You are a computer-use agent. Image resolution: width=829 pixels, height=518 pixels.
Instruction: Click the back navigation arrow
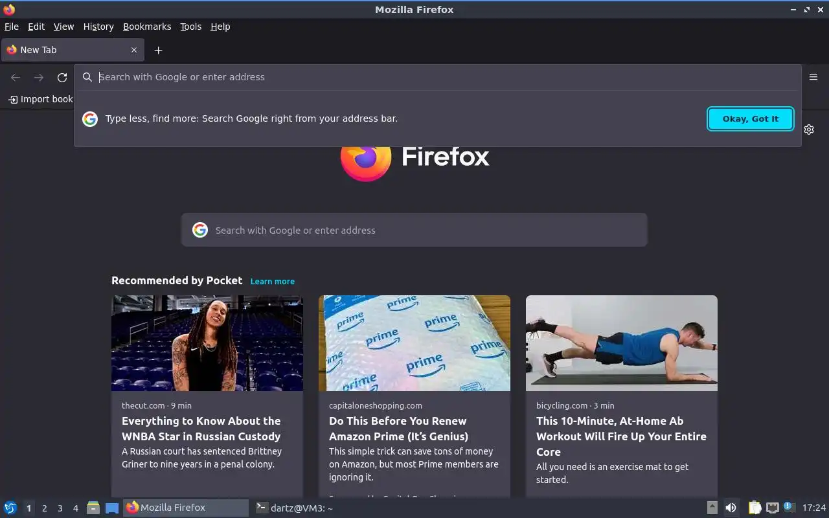point(16,77)
